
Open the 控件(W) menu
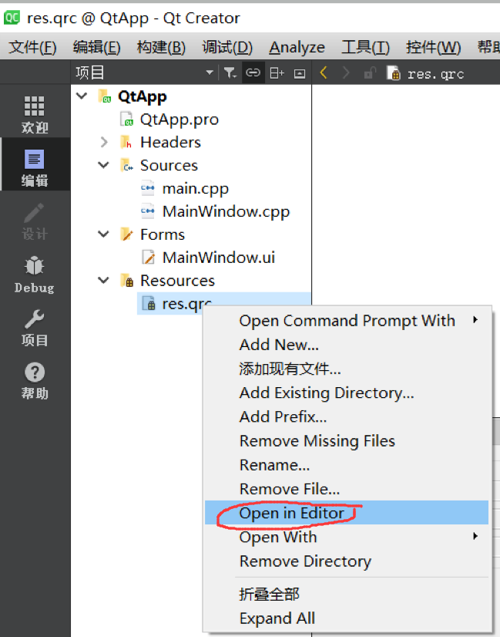pyautogui.click(x=434, y=48)
